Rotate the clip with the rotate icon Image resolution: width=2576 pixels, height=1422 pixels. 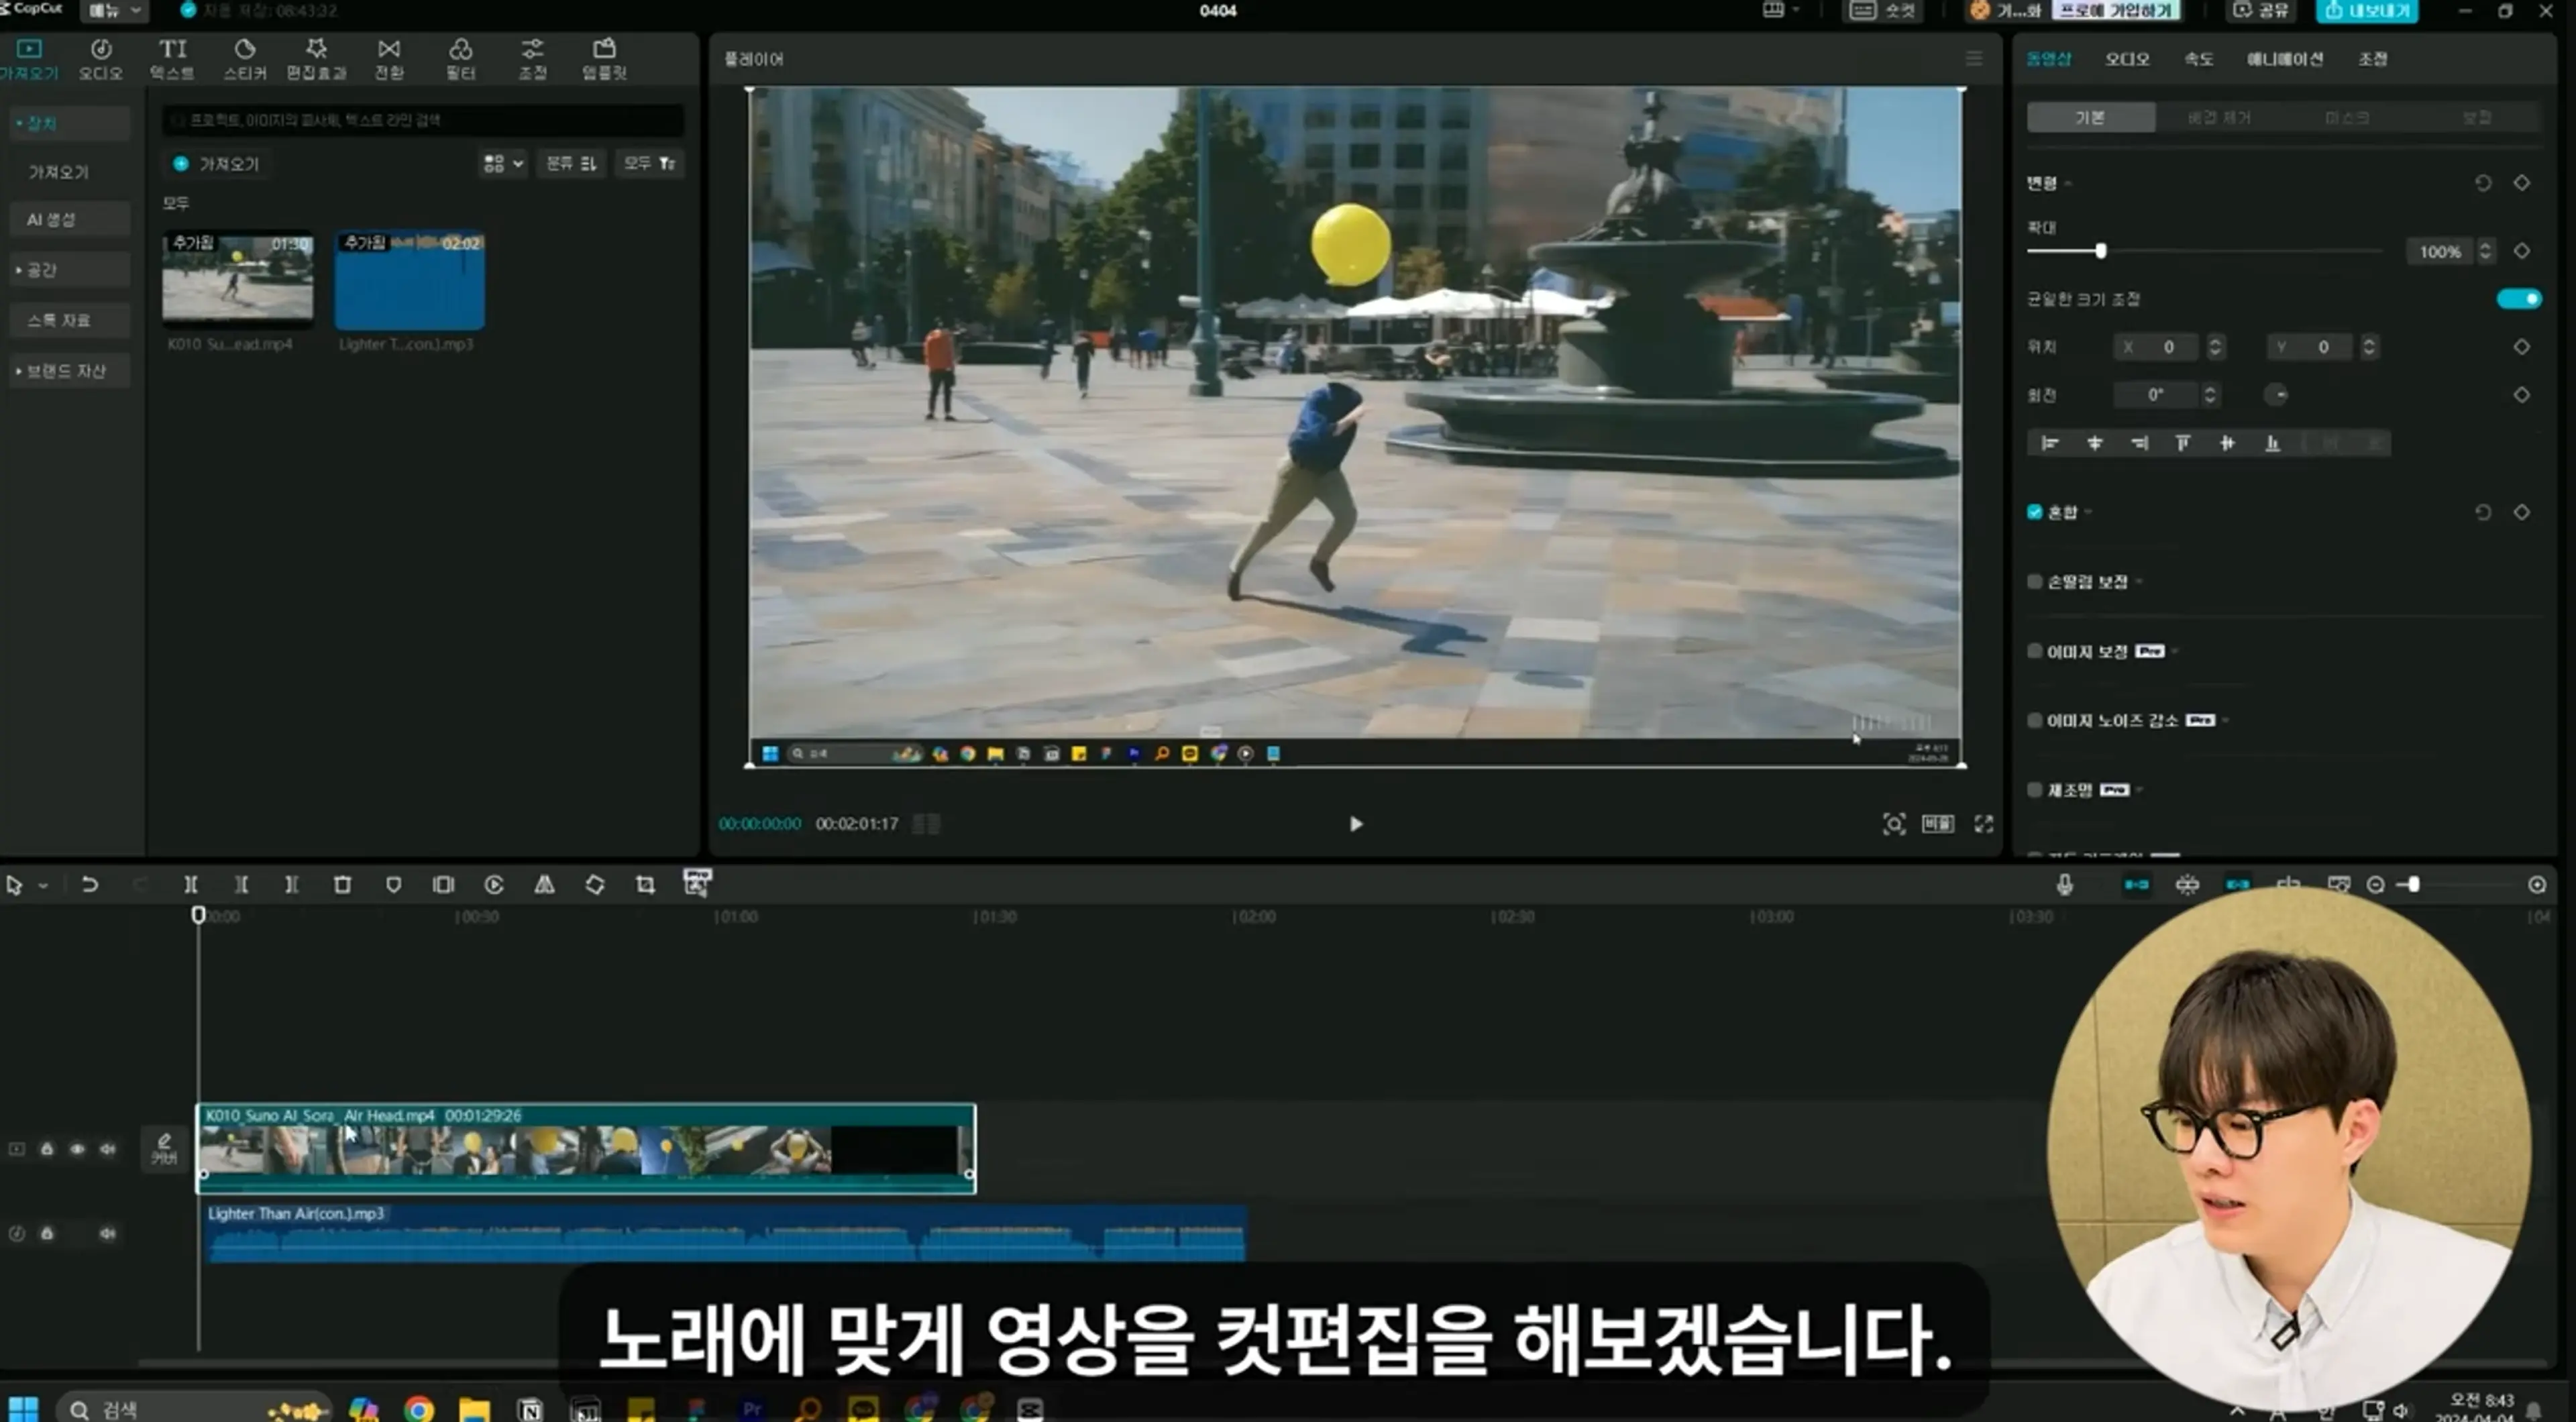click(595, 885)
